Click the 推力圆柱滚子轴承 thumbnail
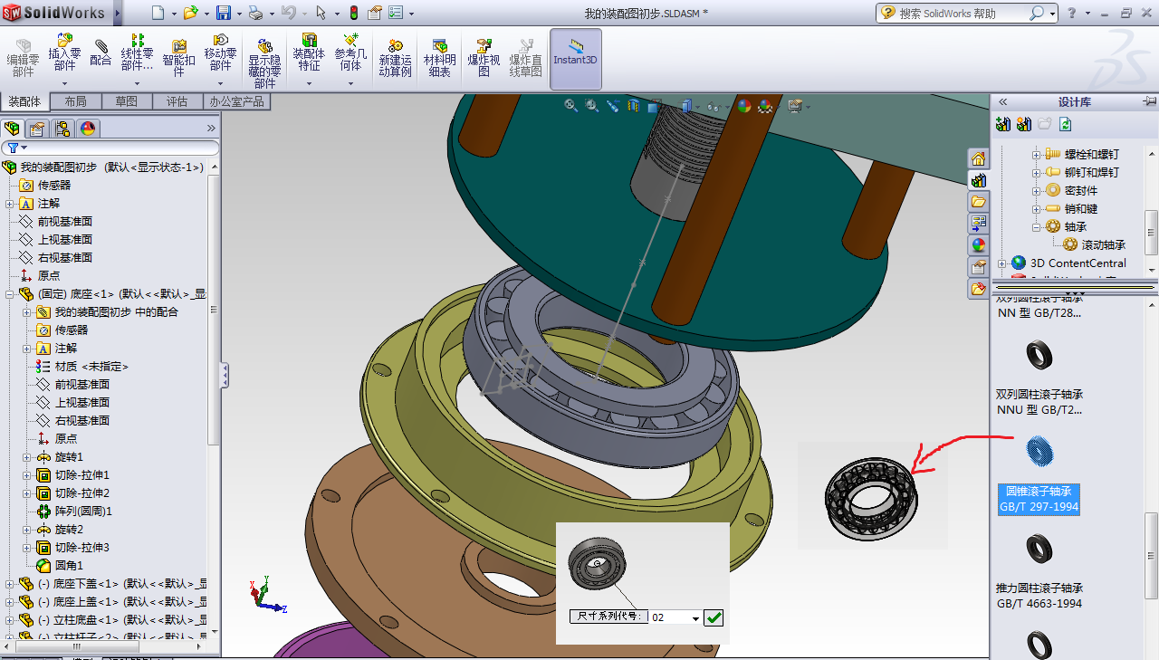This screenshot has width=1159, height=660. click(x=1039, y=548)
